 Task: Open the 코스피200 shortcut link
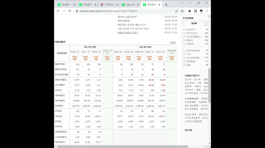[190, 83]
